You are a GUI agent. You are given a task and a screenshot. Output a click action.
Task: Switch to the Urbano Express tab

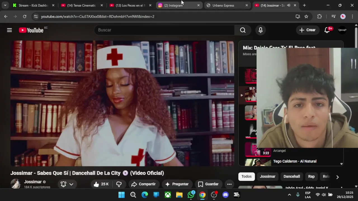227,5
